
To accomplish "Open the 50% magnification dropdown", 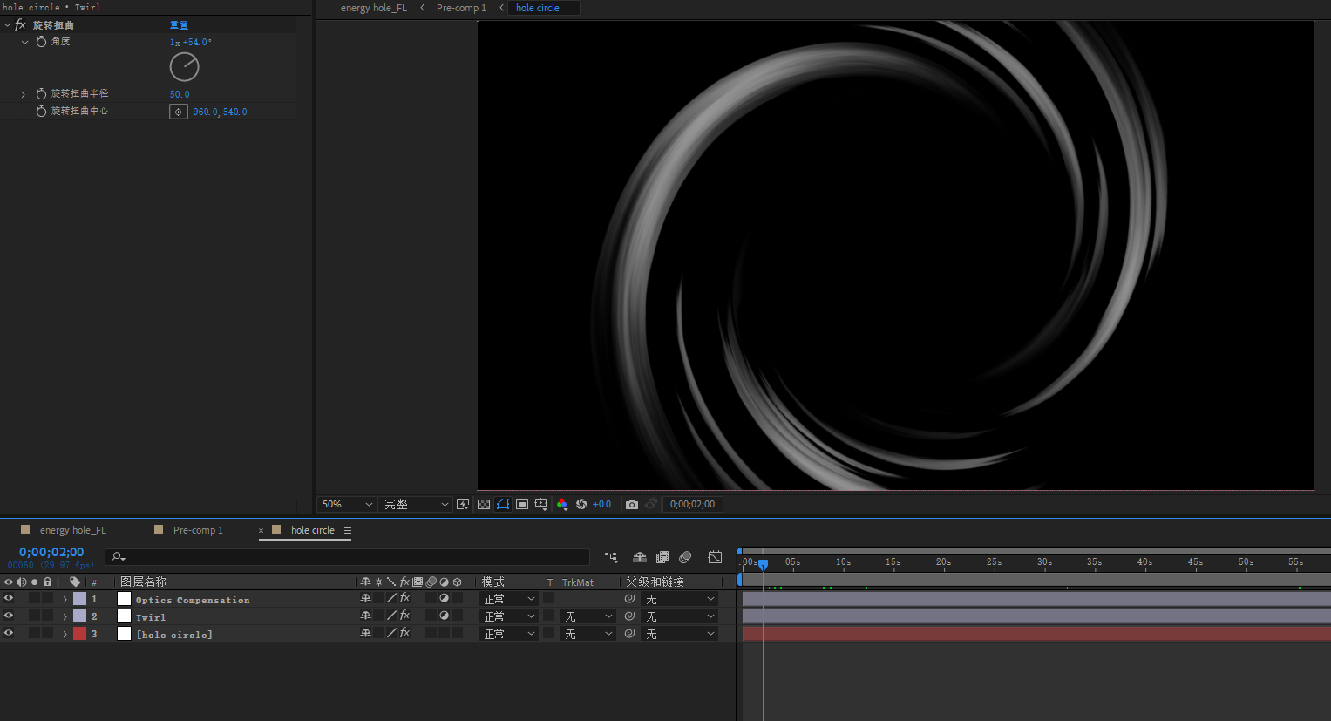I will point(347,504).
